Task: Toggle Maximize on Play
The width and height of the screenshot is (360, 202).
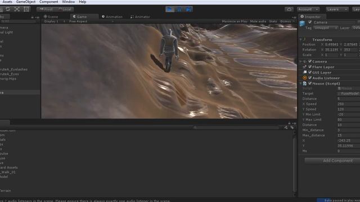Action: pyautogui.click(x=235, y=21)
